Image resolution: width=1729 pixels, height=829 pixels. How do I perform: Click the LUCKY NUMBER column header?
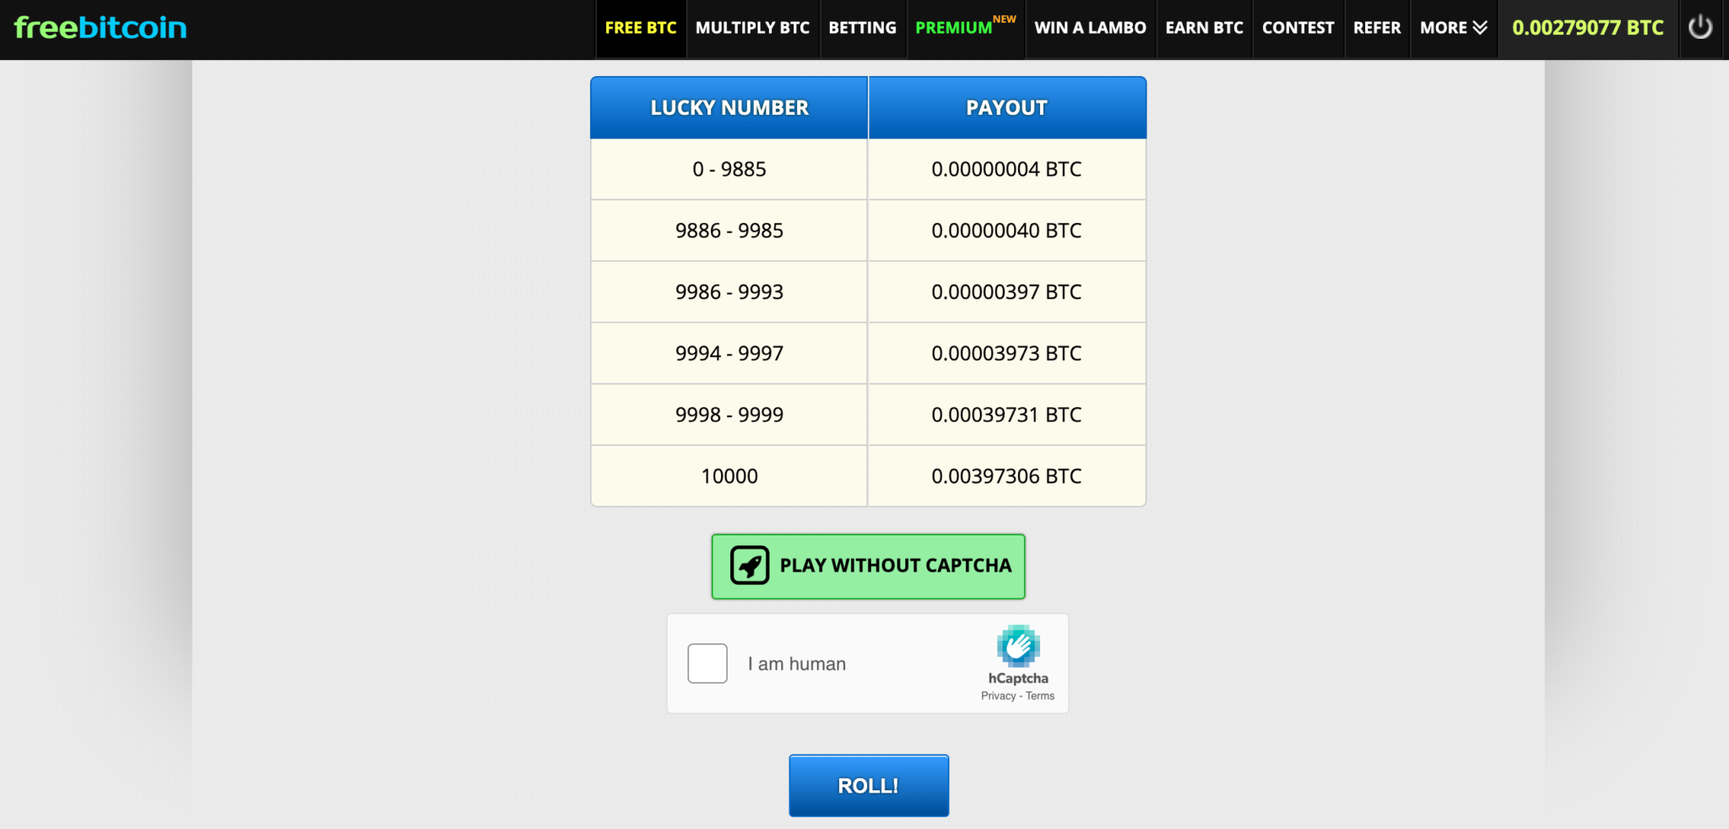(729, 108)
